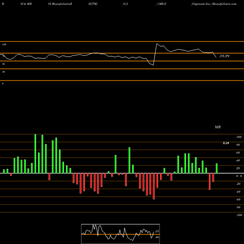244x244 pixels.
Task: Click the SI & MR header text
Action: click(26, 4)
